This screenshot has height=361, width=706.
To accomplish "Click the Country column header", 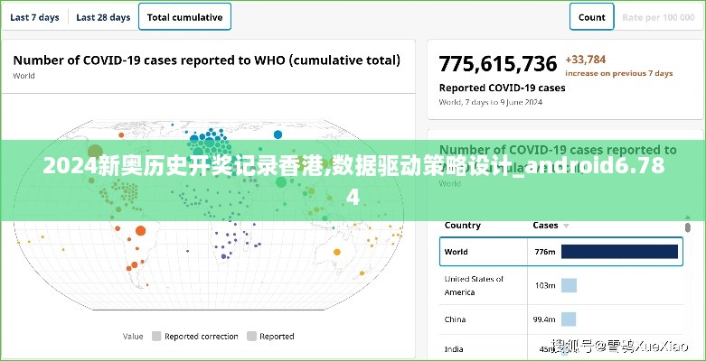I will coord(463,226).
